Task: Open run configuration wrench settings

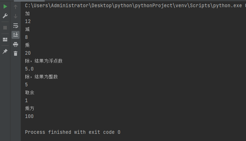Action: [x=5, y=16]
